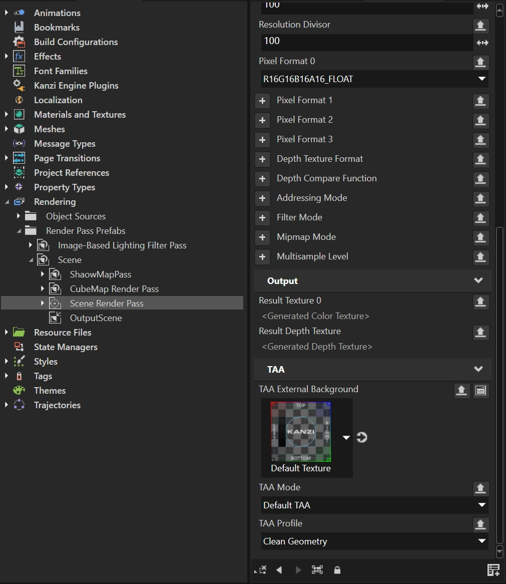Expand the Object Sources folder
The width and height of the screenshot is (506, 584).
point(18,216)
